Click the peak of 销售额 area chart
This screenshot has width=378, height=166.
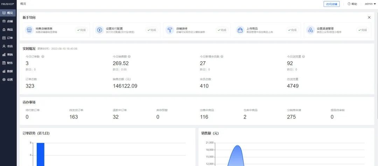point(237,145)
